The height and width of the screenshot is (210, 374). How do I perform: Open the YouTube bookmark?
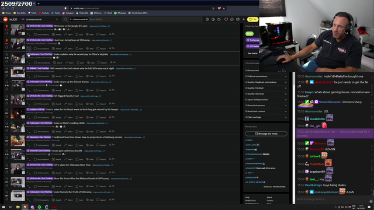tap(44, 13)
